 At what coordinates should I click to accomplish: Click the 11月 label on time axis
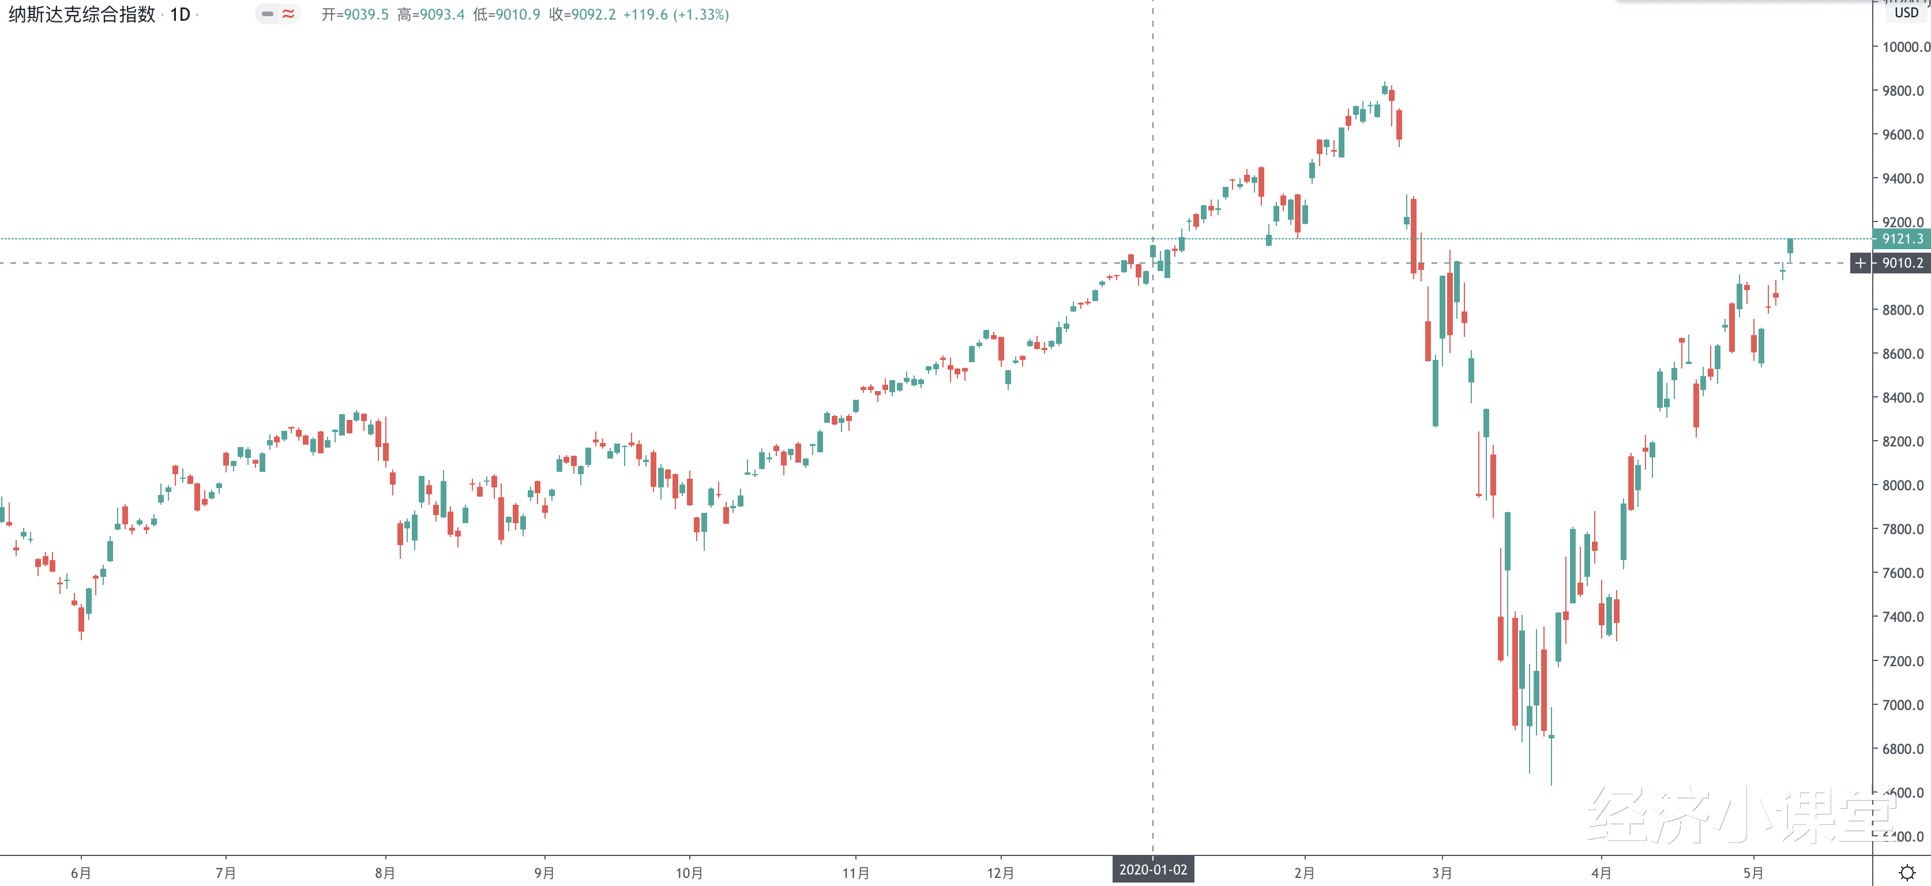pyautogui.click(x=855, y=873)
